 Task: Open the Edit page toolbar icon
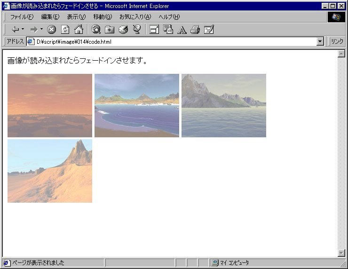(209, 29)
